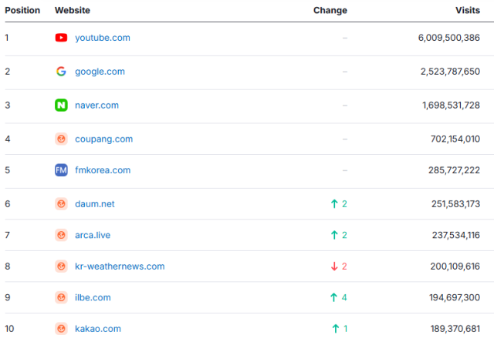Image resolution: width=494 pixels, height=342 pixels.
Task: Click the ilbe.com site icon
Action: click(62, 297)
